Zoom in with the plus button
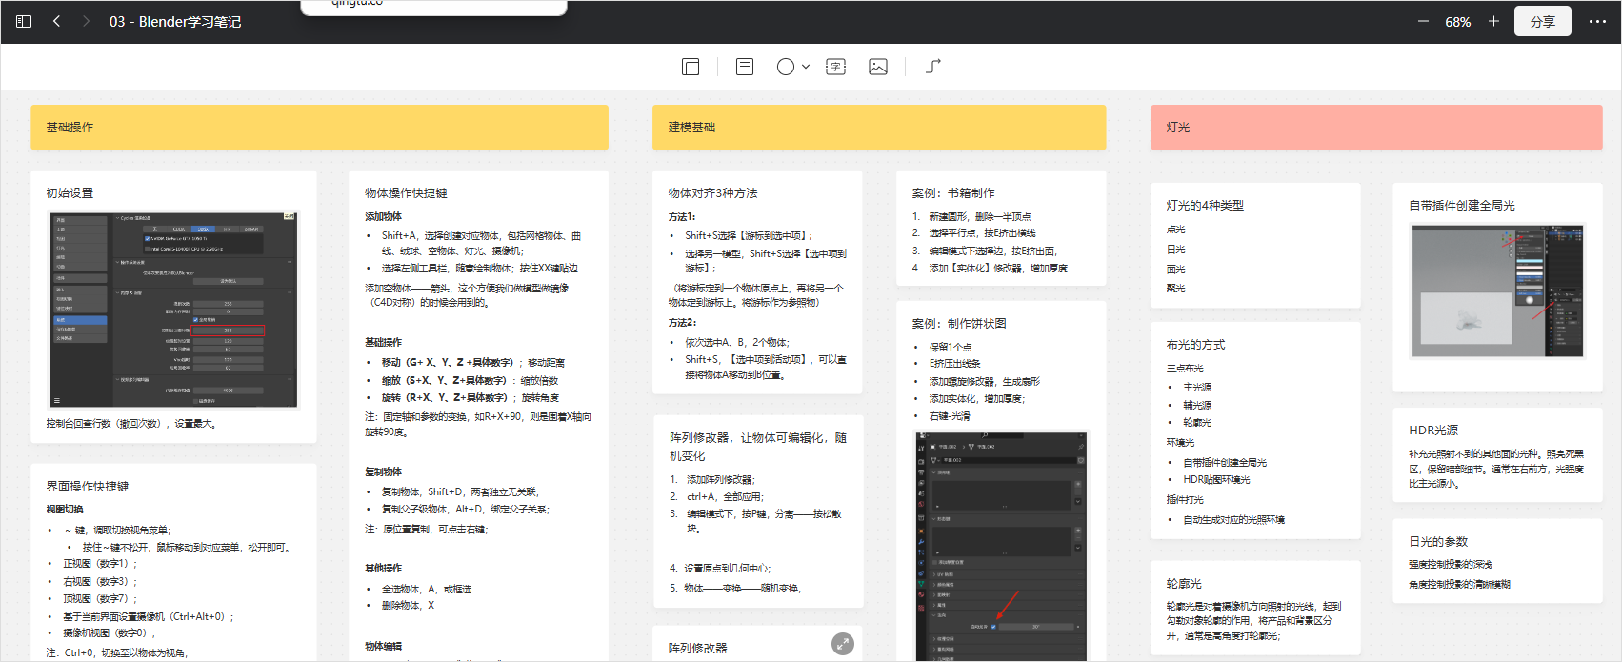Image resolution: width=1622 pixels, height=662 pixels. tap(1493, 21)
